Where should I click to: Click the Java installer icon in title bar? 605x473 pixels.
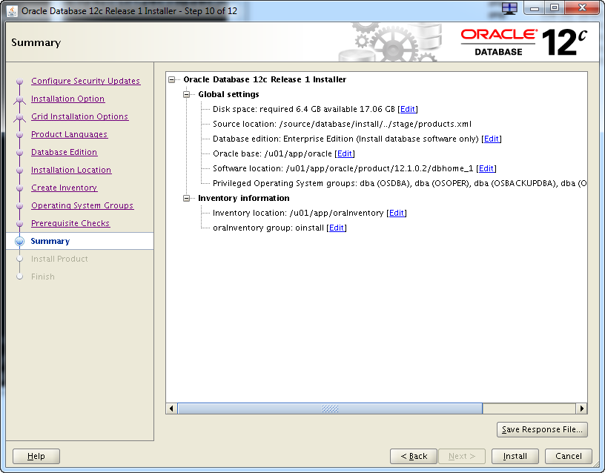pos(12,11)
